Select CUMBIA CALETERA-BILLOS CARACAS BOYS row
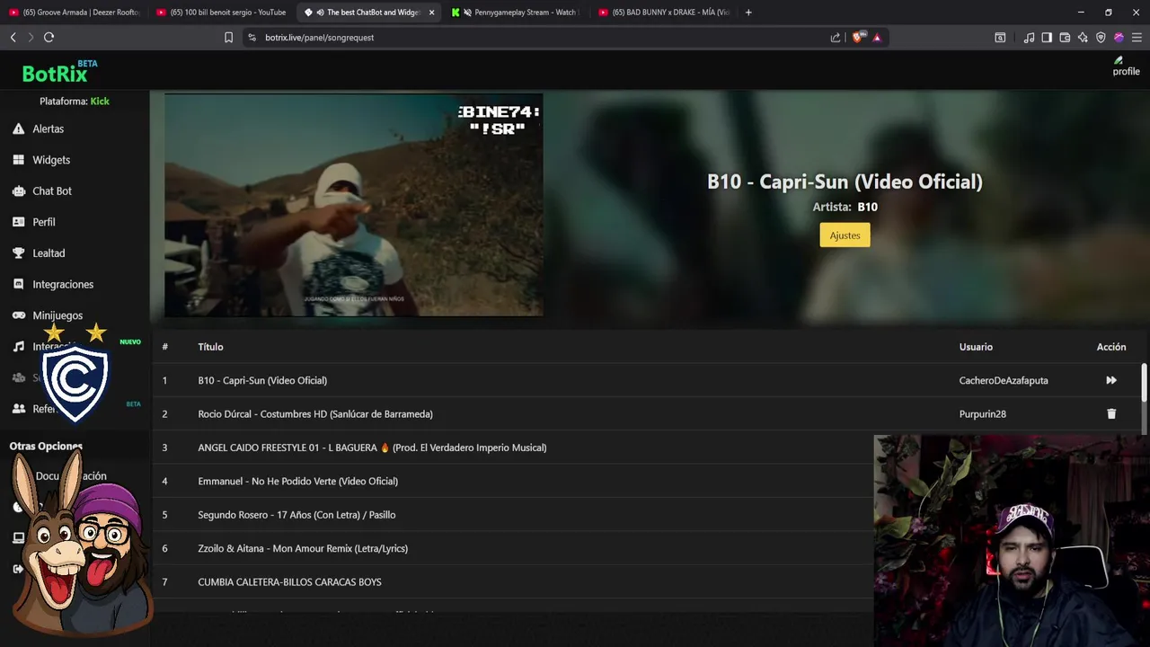Viewport: 1150px width, 647px height. click(513, 582)
